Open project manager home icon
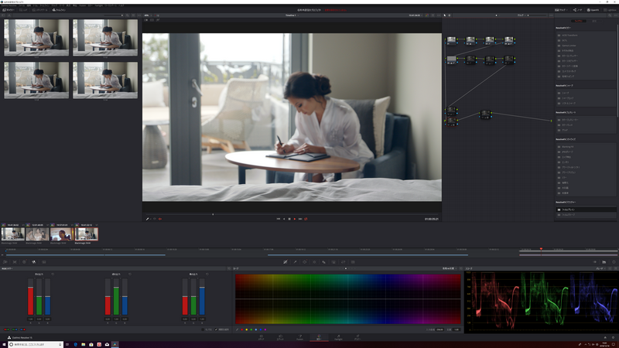This screenshot has width=619, height=348. [x=605, y=338]
